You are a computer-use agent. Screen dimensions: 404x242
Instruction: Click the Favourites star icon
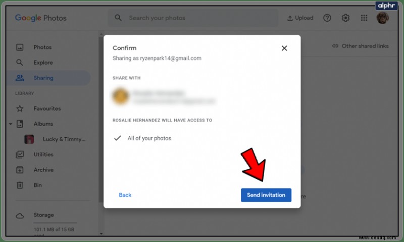tap(20, 108)
